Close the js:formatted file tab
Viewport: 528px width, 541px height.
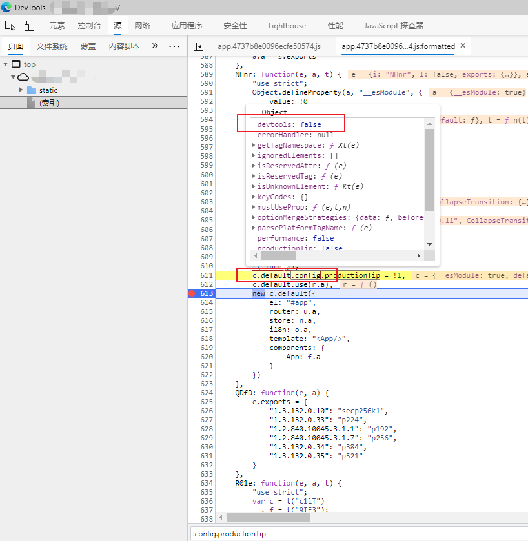(x=463, y=46)
